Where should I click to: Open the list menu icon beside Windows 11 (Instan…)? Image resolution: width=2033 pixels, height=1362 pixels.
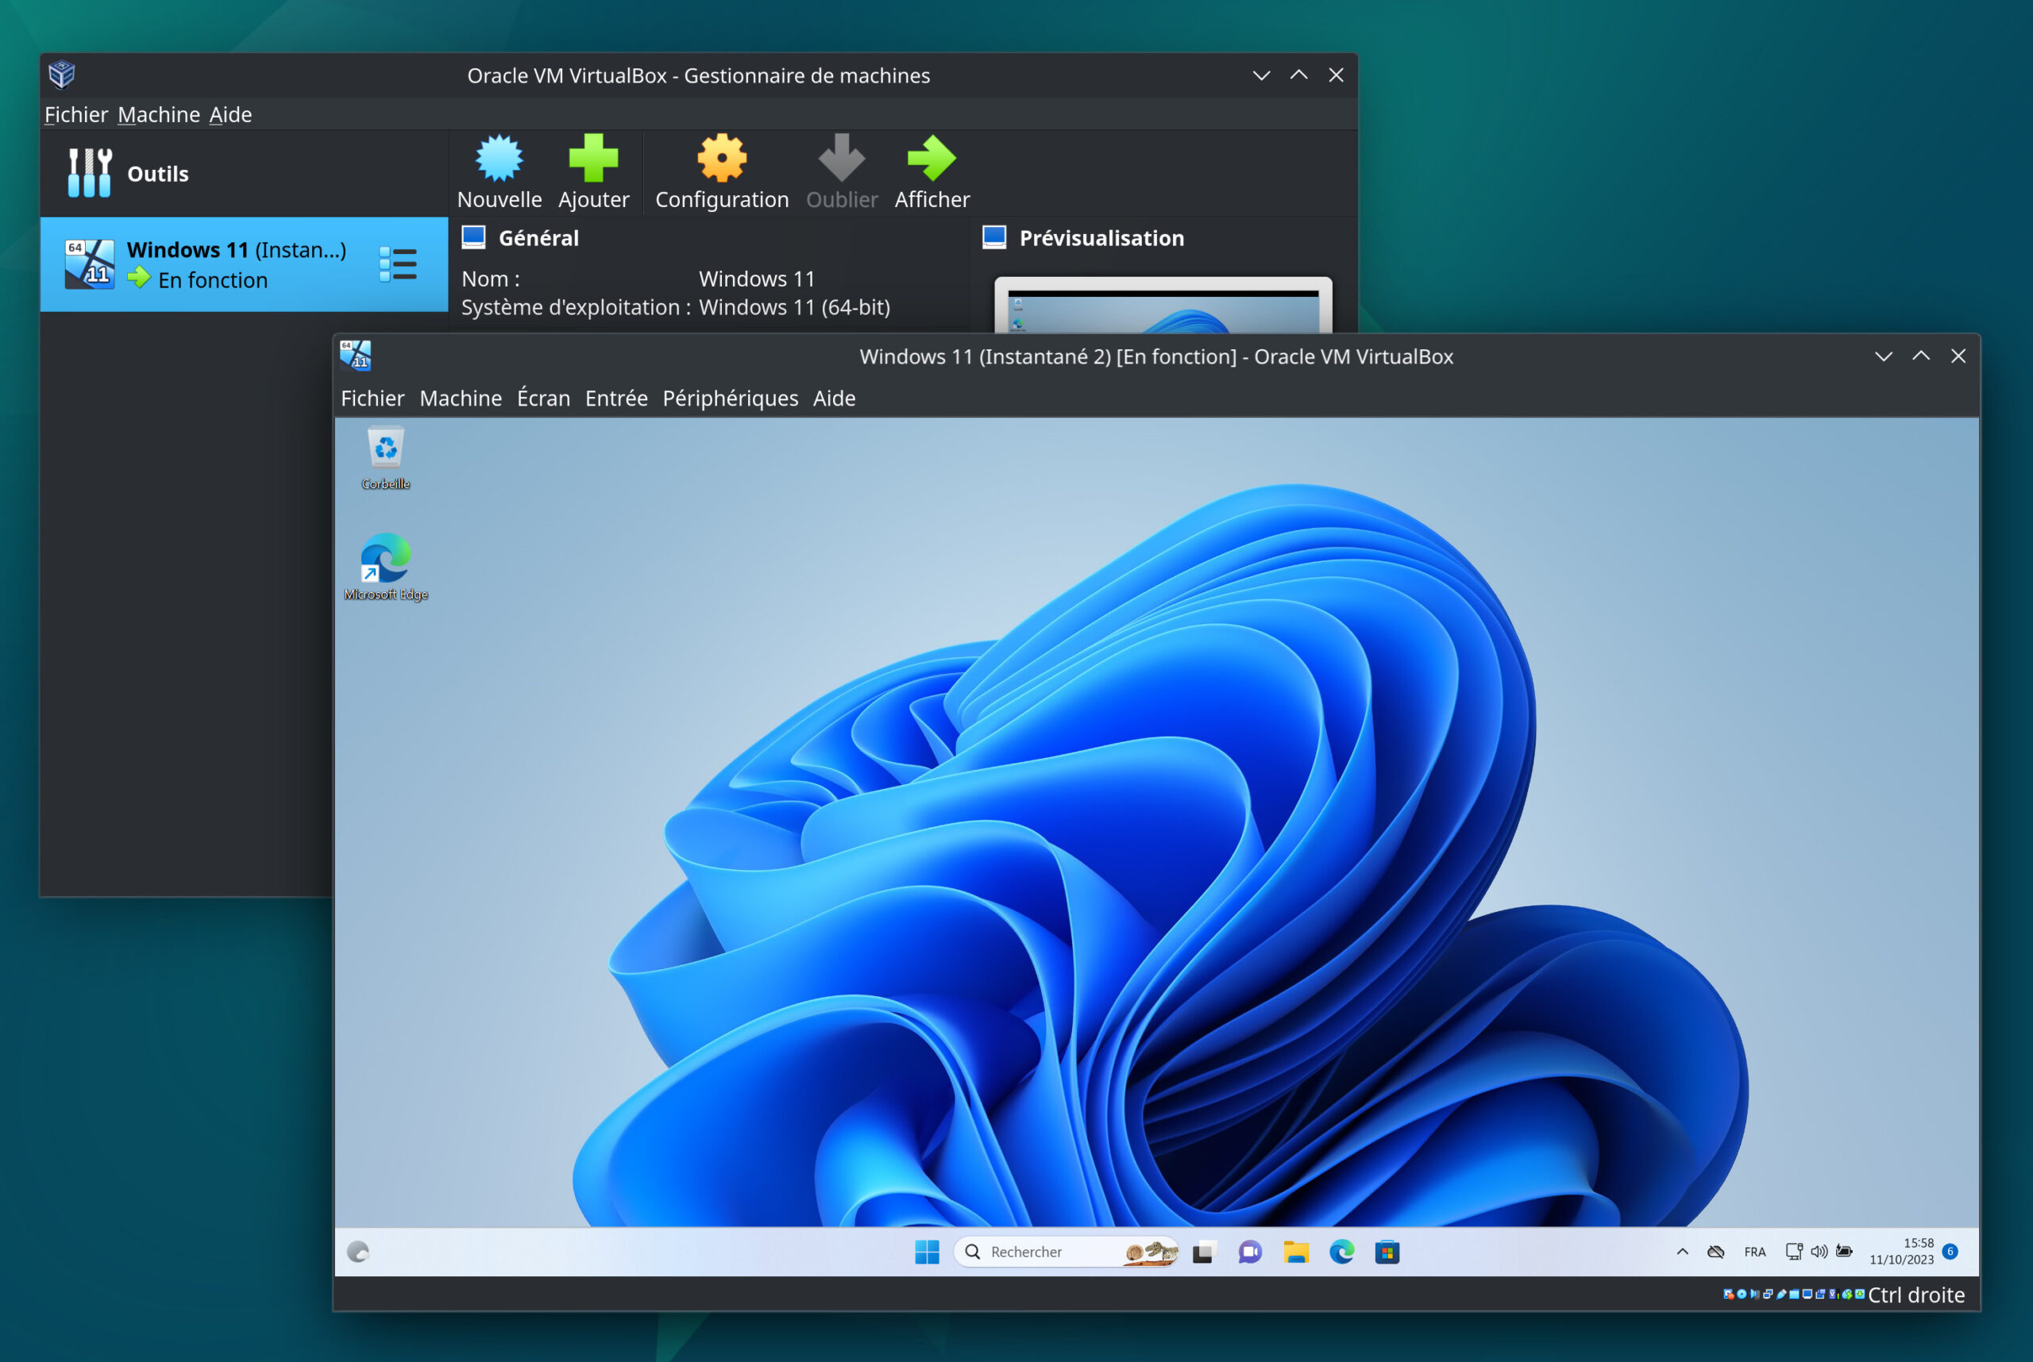(398, 264)
